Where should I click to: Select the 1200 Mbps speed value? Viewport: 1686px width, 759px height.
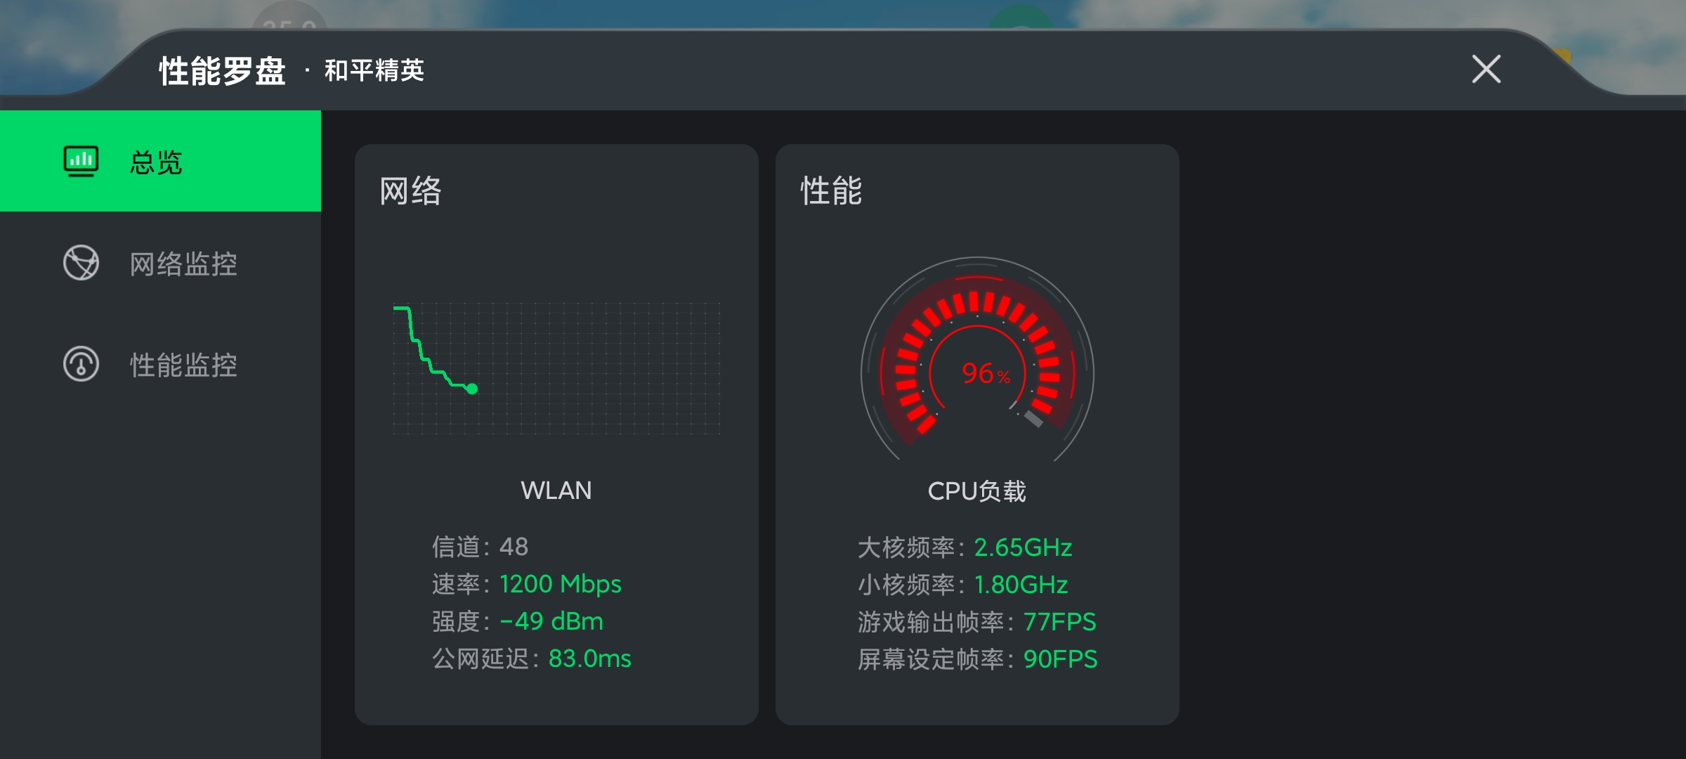click(x=560, y=584)
